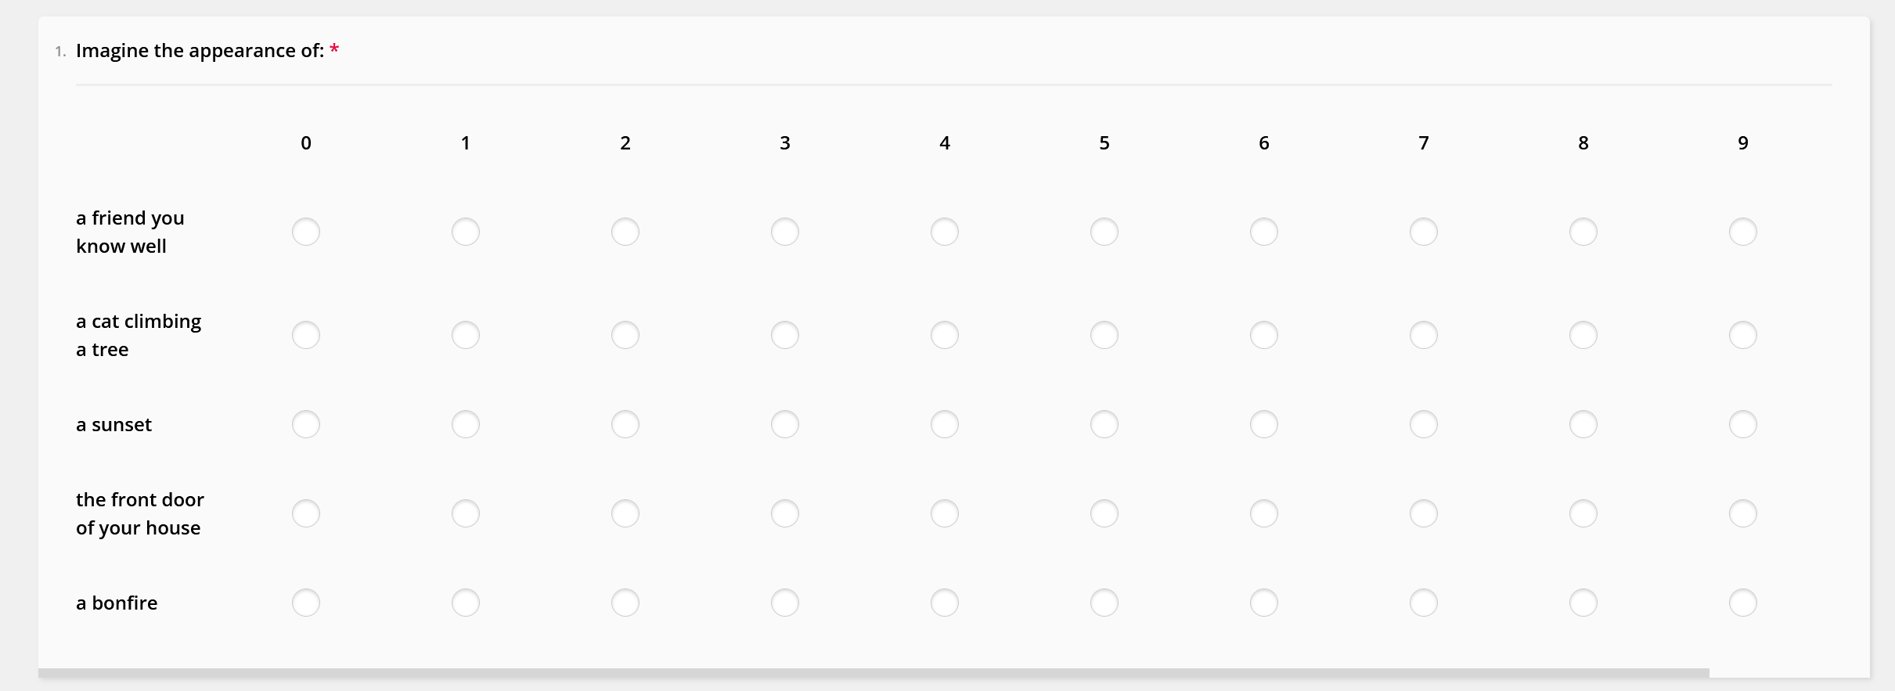Click the horizontal scrollbar below the matrix
The height and width of the screenshot is (691, 1895).
pyautogui.click(x=874, y=673)
